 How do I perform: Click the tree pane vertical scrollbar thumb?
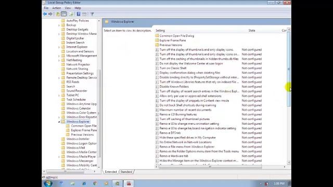(x=99, y=113)
